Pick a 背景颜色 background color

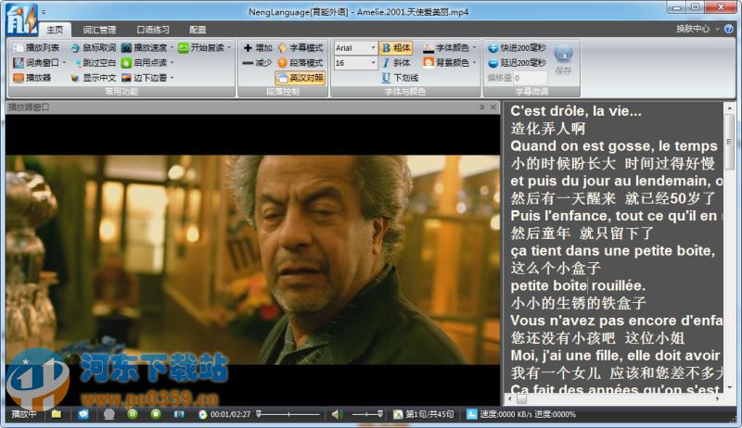coord(446,62)
